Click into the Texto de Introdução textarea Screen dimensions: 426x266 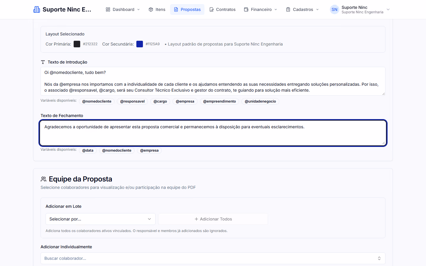(x=213, y=81)
